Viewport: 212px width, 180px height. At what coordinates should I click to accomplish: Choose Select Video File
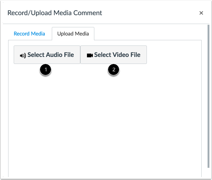click(x=114, y=55)
